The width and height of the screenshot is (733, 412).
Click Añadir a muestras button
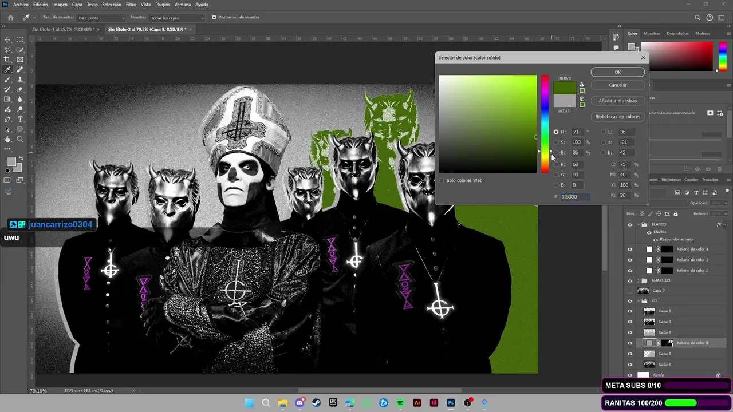617,101
